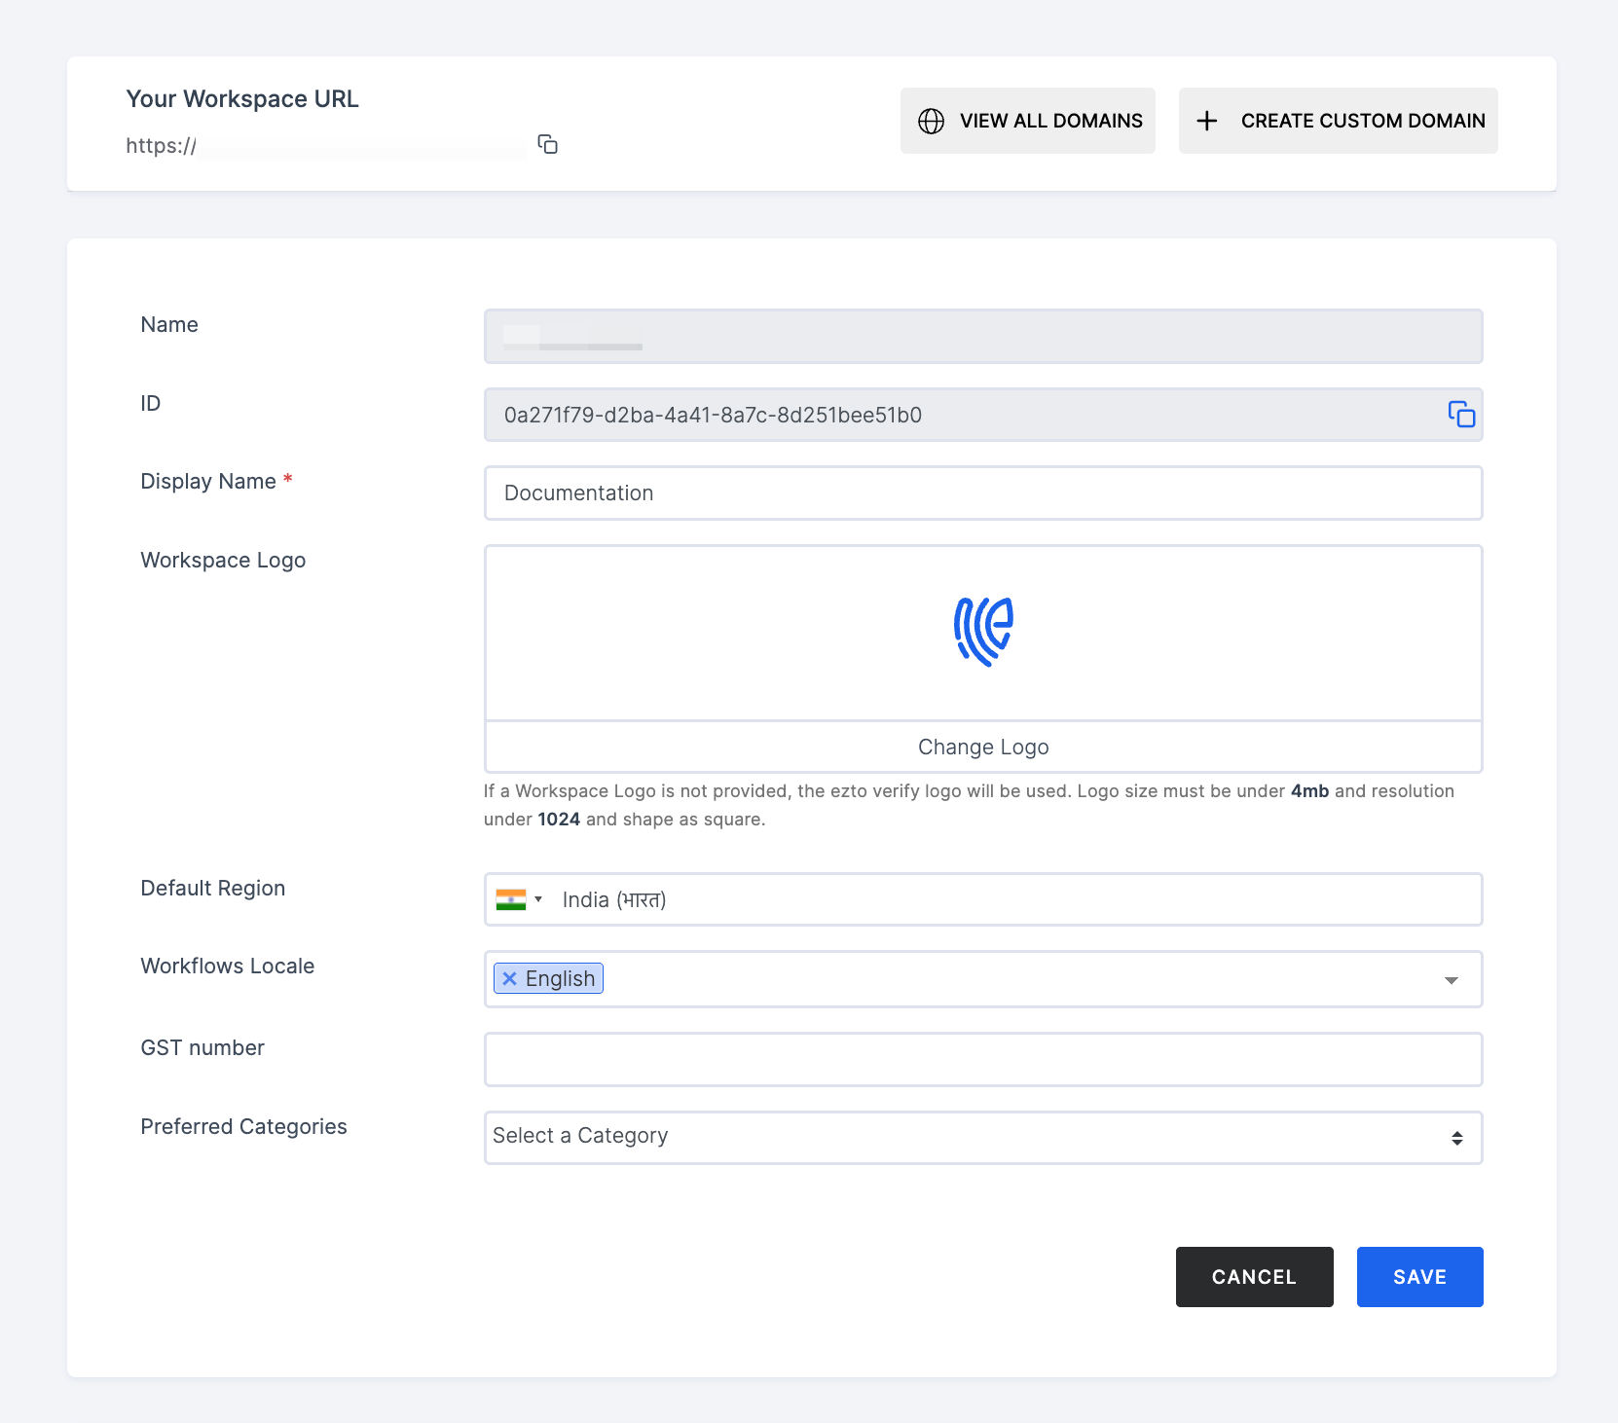The height and width of the screenshot is (1423, 1618).
Task: Click the logo size requirement hint text
Action: coord(970,805)
